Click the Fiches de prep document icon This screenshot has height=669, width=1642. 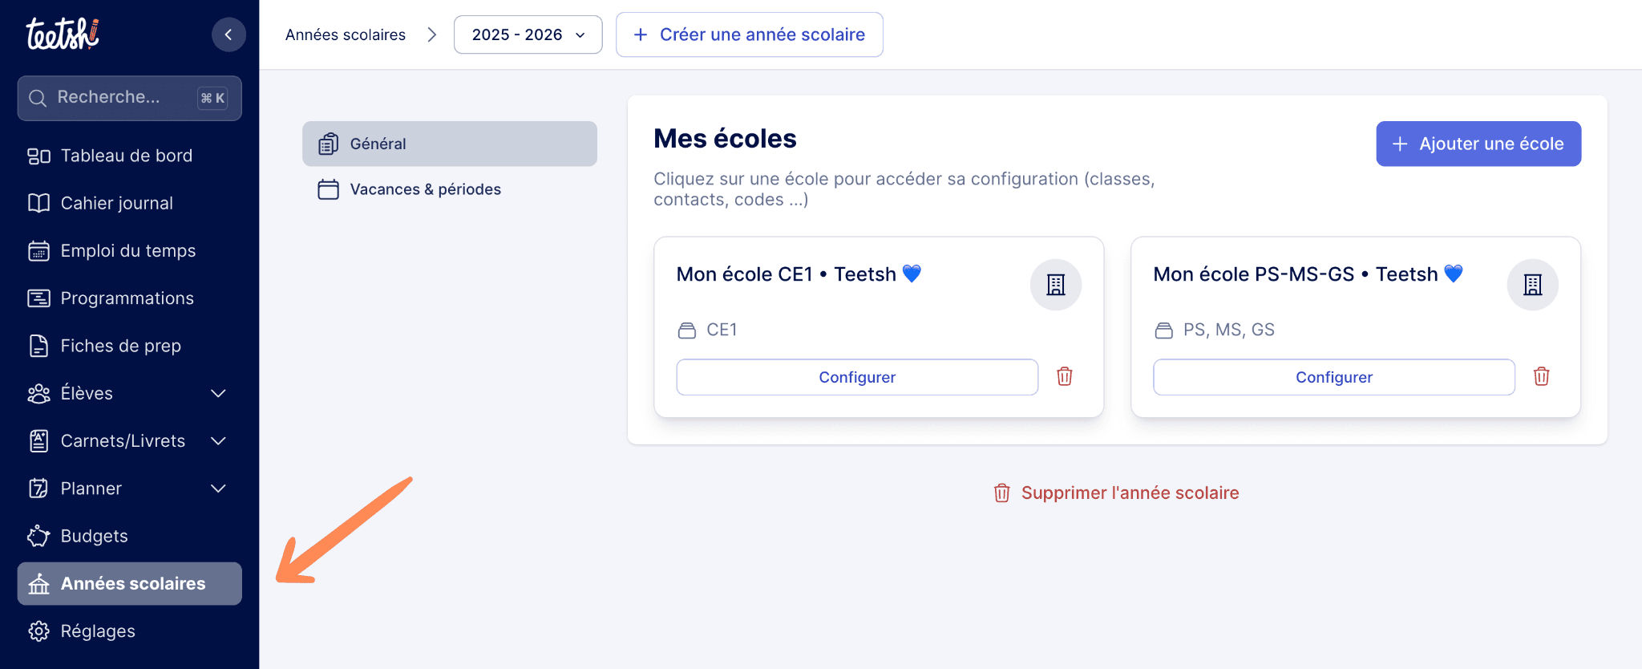[38, 345]
